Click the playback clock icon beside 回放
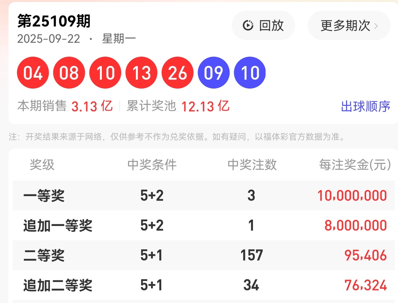This screenshot has width=398, height=303. coord(248,25)
